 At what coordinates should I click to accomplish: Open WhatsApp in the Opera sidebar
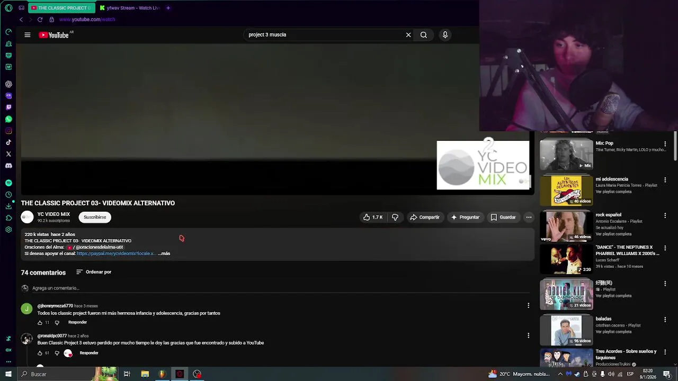[8, 119]
